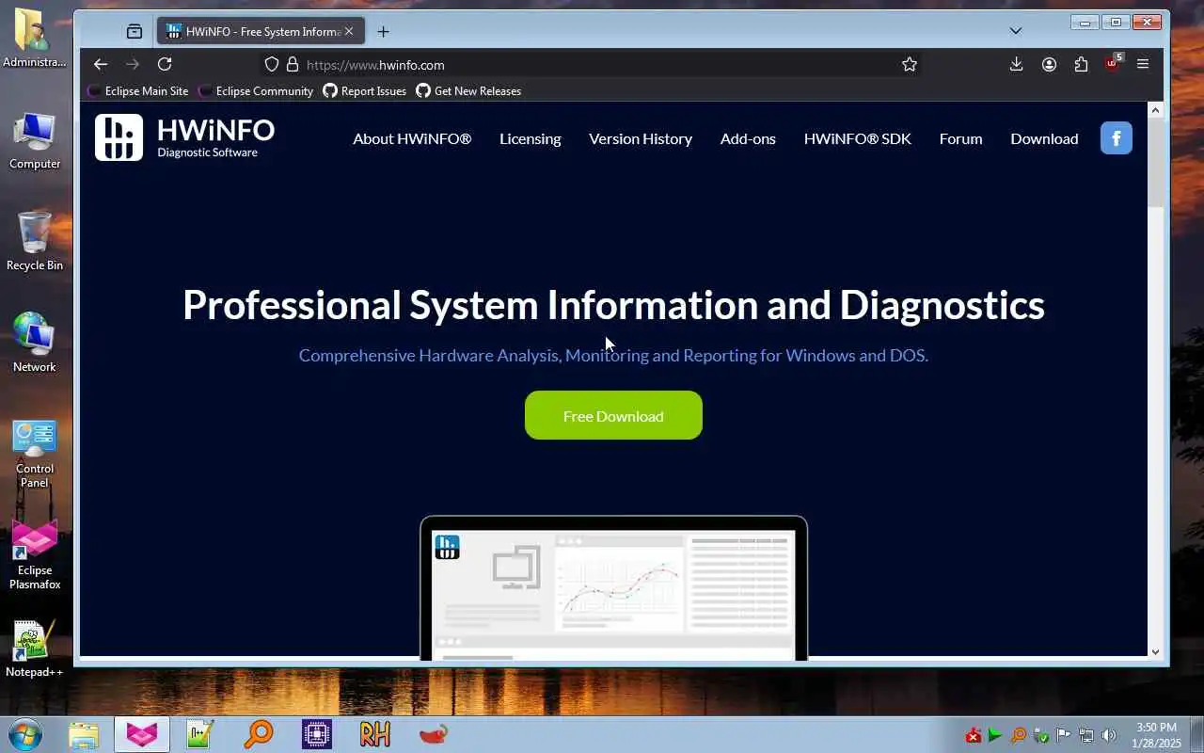Open the orange magnifier search taskbar icon
This screenshot has width=1204, height=753.
pos(259,734)
